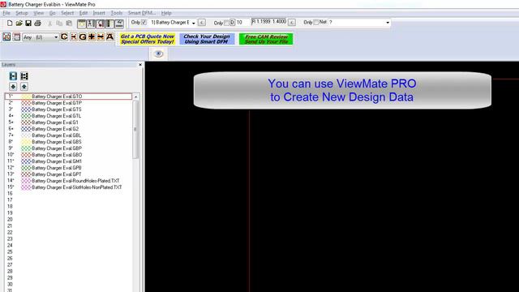Open the Smart DFM menu

(142, 13)
